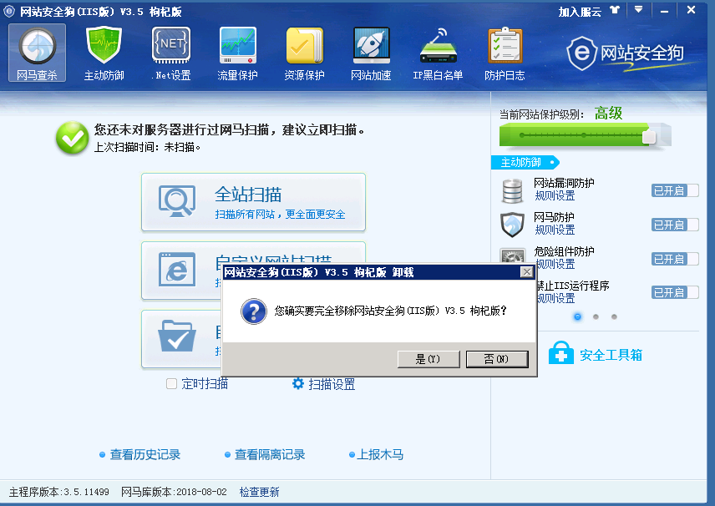Toggle 危险组件防护 已开启 switch

(x=675, y=259)
